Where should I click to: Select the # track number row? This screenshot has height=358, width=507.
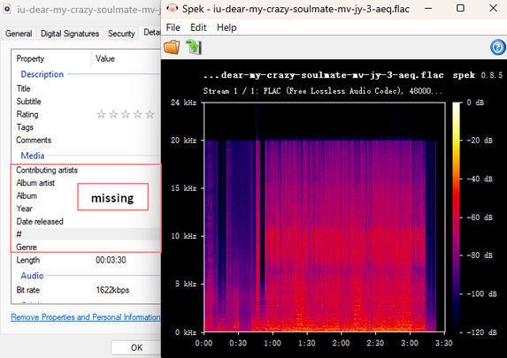[x=86, y=234]
